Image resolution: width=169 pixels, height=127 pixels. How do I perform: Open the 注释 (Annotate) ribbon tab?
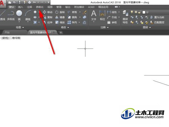coord(29,7)
